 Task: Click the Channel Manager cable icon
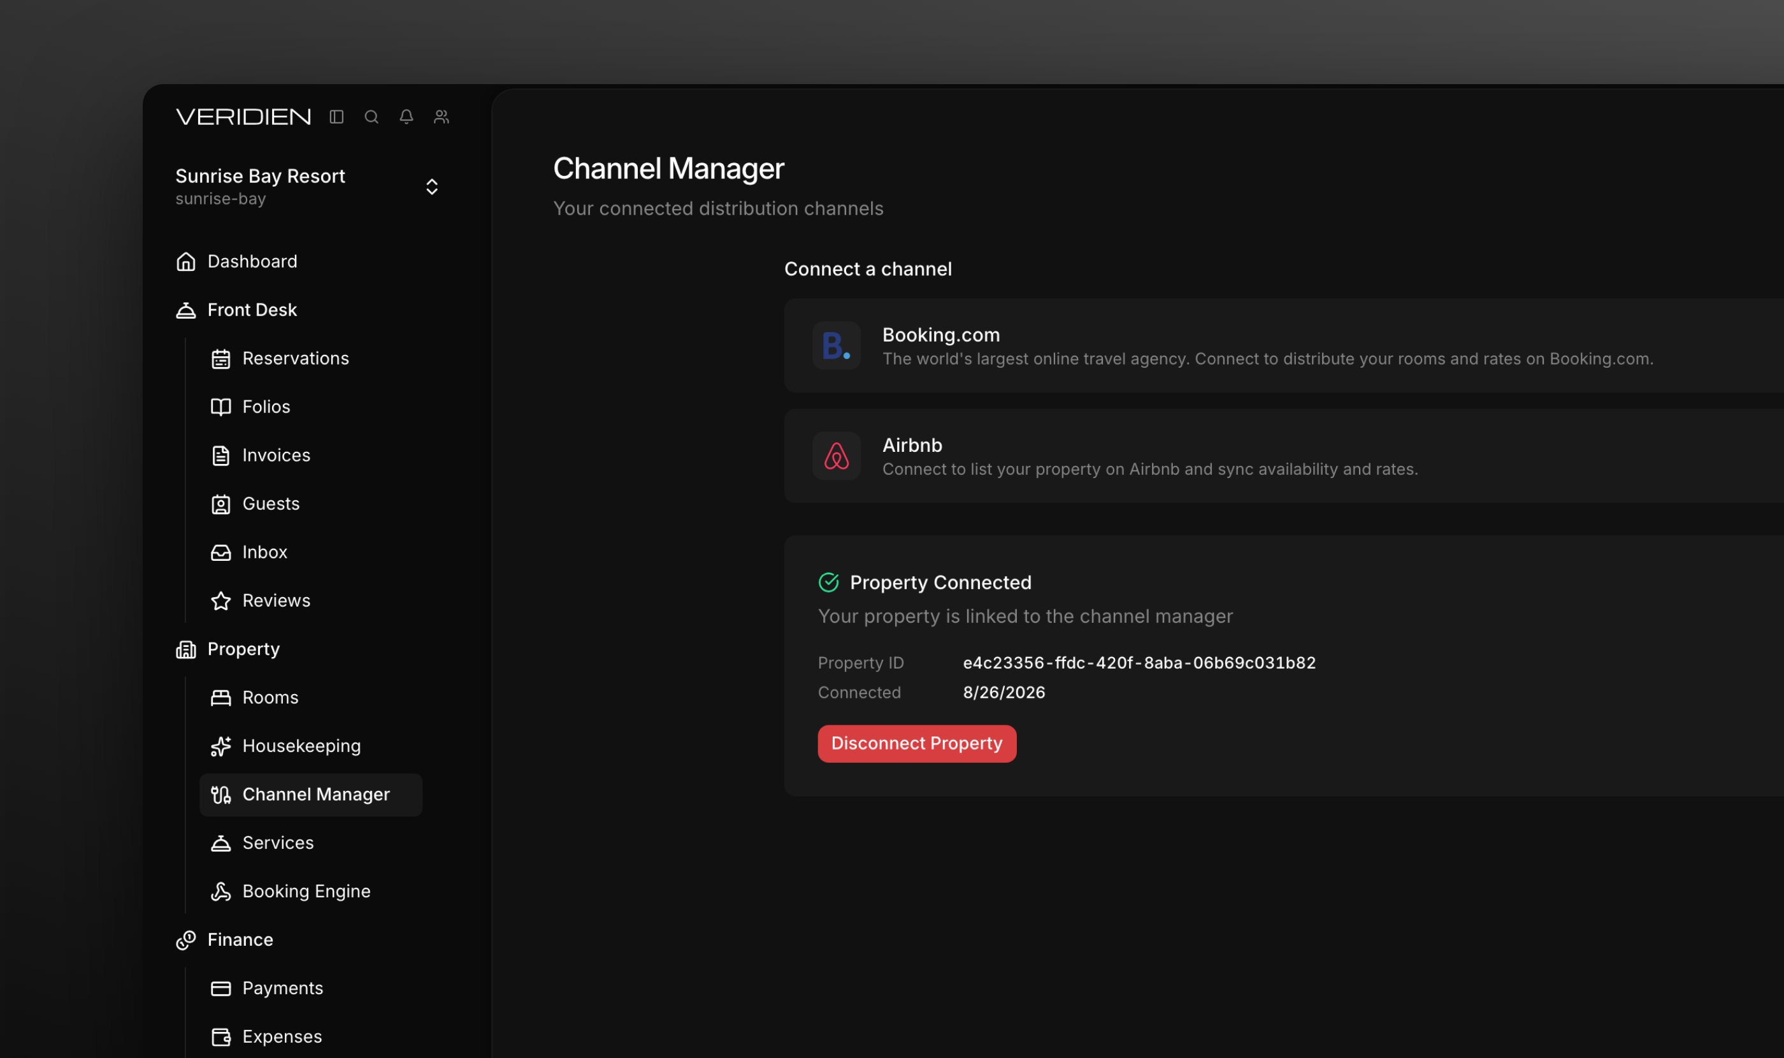[x=221, y=794]
